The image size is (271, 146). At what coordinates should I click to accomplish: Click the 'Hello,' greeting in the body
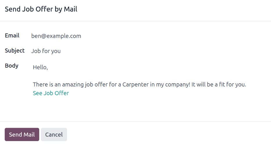pos(40,67)
